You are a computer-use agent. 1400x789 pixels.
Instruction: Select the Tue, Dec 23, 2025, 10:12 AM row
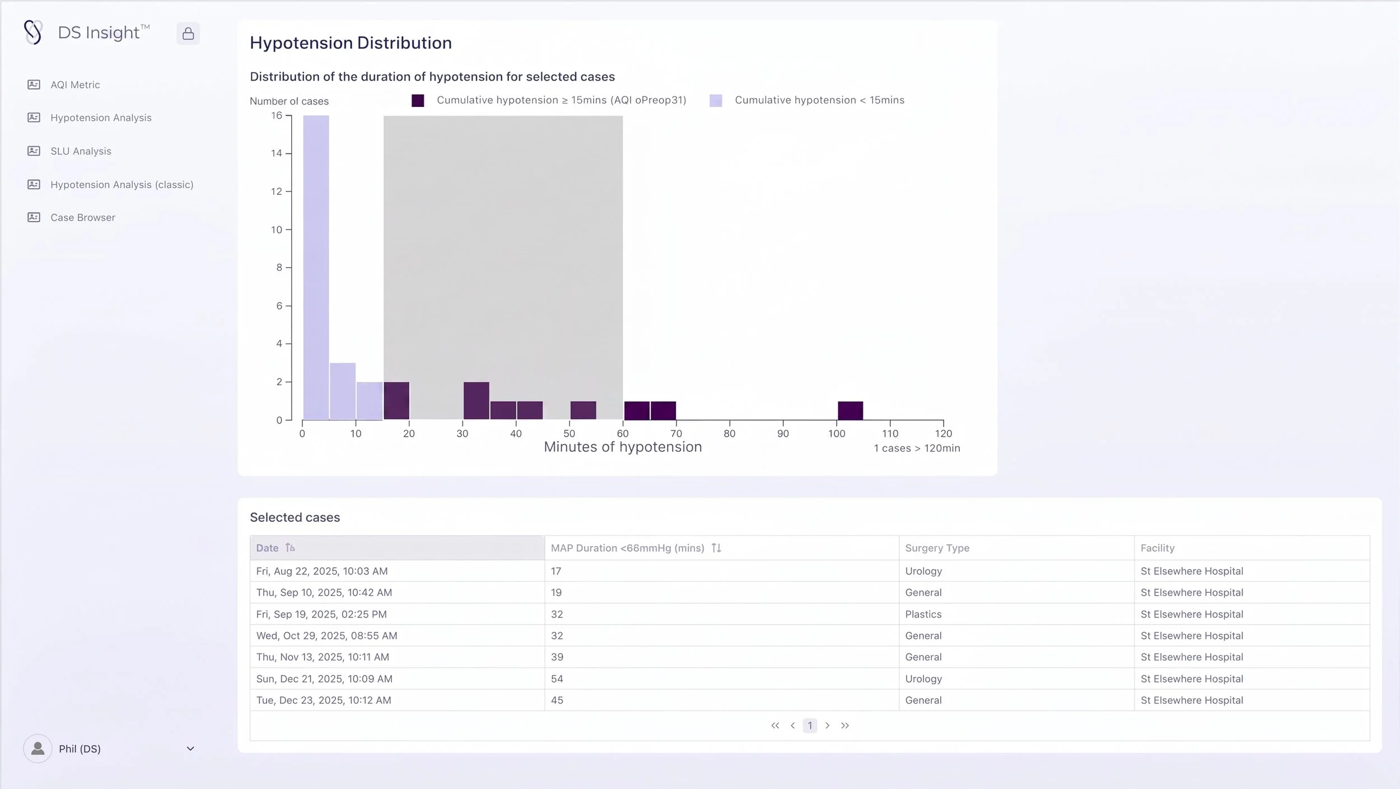click(x=810, y=700)
